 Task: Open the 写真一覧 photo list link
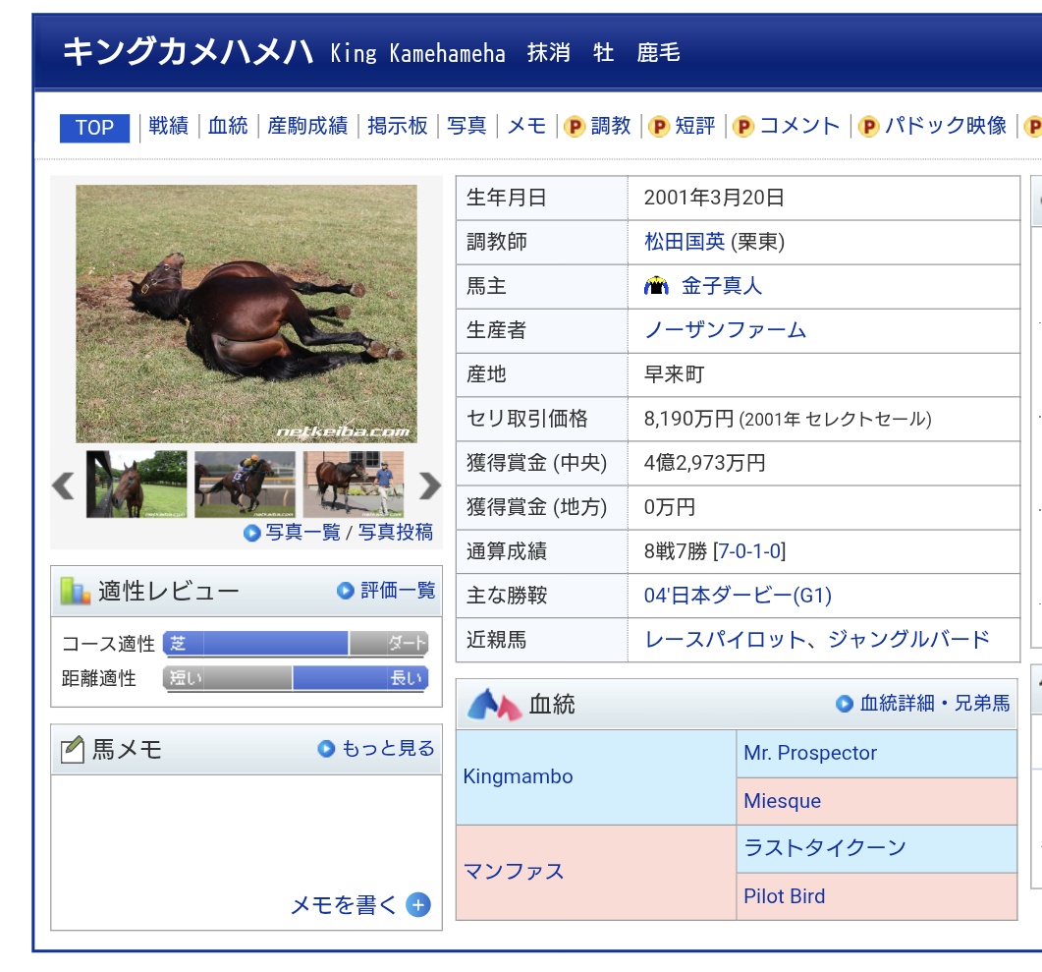tap(303, 533)
